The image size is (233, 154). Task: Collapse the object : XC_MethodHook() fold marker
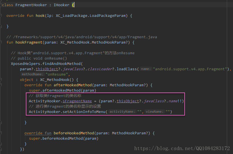click(1, 80)
